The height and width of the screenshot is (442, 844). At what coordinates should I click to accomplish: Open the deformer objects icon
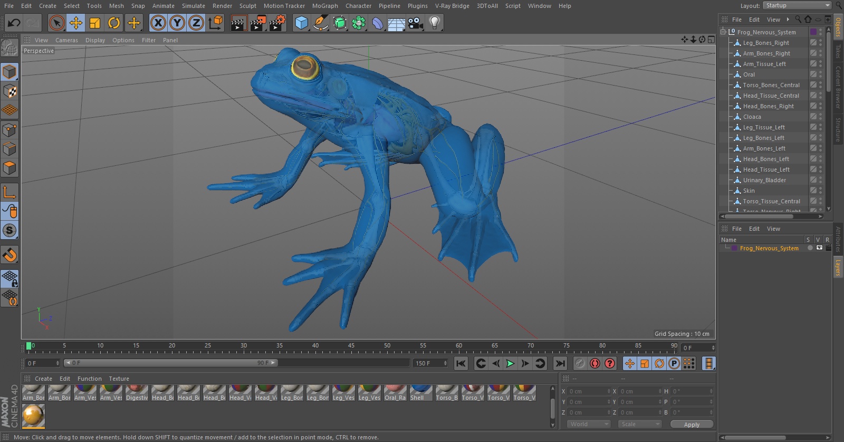click(x=378, y=23)
